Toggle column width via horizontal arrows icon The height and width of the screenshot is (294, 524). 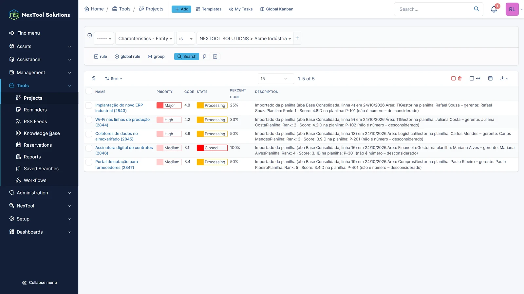(x=478, y=78)
